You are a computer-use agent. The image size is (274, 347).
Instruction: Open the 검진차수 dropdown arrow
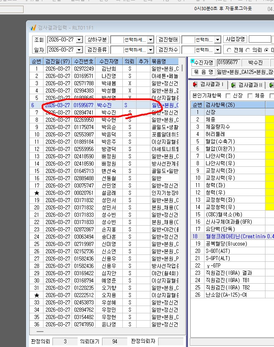217,50
